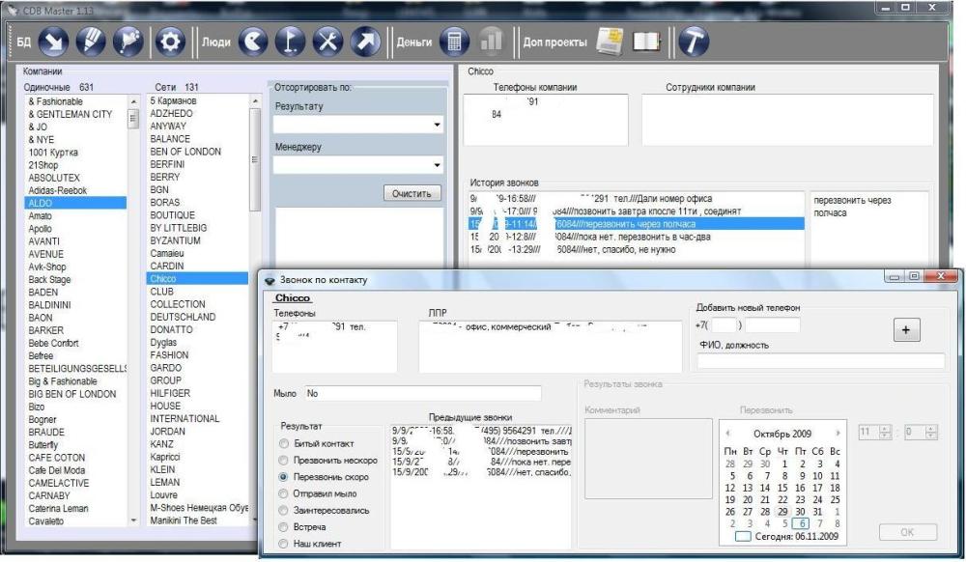Select the Битый контакт radio button

click(x=284, y=443)
